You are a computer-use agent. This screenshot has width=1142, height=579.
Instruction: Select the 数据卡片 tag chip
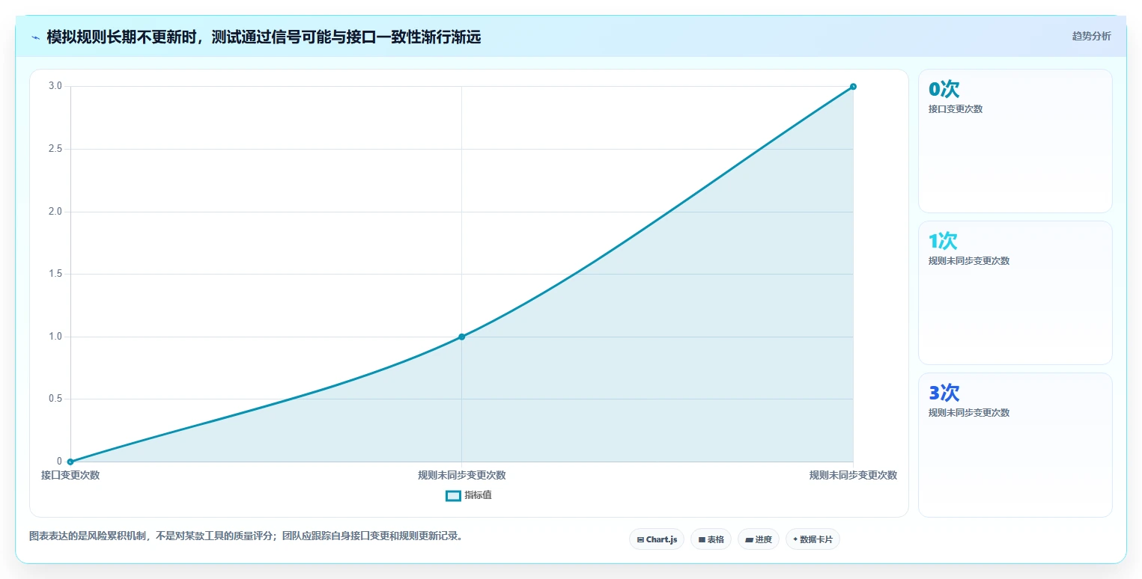(813, 539)
